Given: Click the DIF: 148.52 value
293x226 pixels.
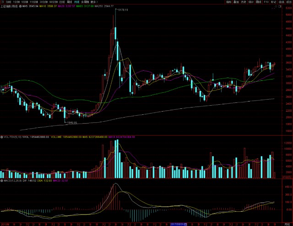Looking at the screenshot, I should click(x=29, y=181).
